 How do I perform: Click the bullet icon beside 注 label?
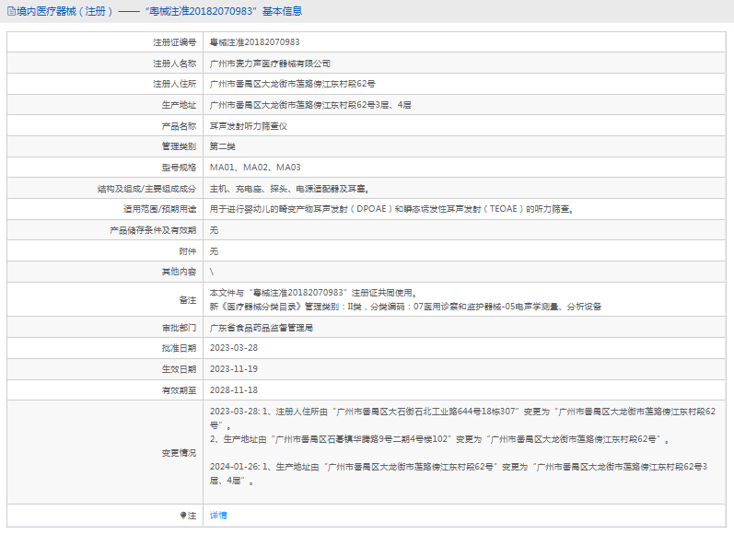[x=181, y=517]
